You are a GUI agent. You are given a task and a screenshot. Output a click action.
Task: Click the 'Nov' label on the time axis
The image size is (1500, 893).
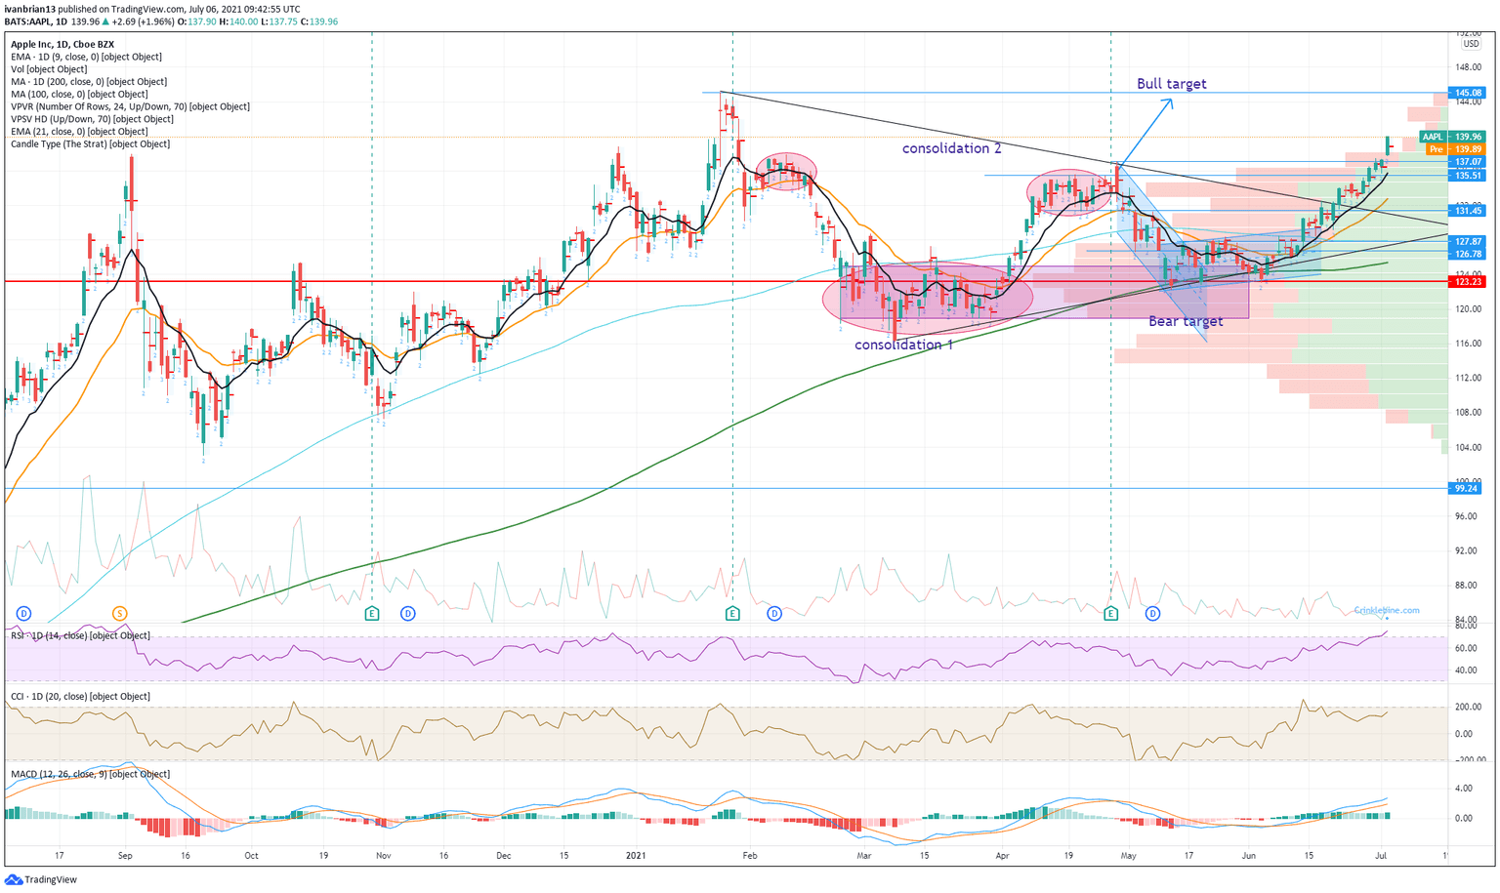click(x=384, y=856)
